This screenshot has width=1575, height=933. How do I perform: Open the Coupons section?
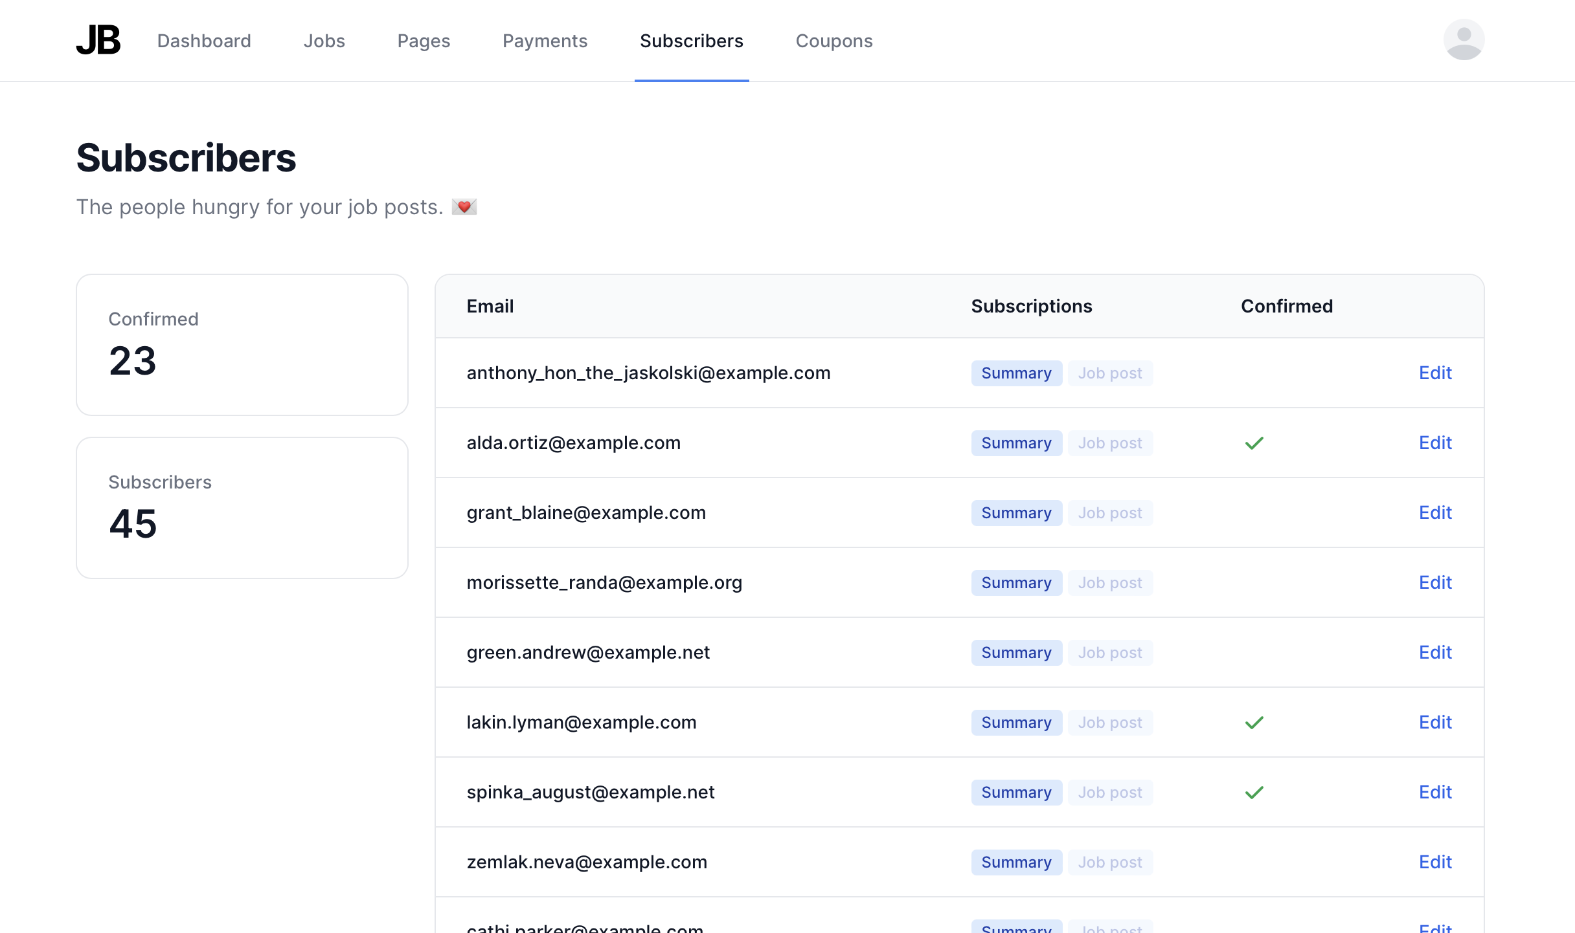pos(833,40)
